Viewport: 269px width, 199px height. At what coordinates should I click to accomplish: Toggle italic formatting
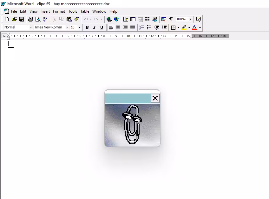coord(94,27)
